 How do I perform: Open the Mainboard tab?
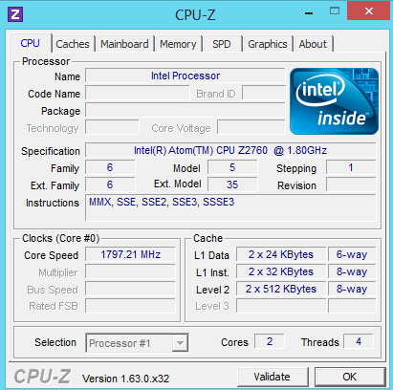(124, 44)
